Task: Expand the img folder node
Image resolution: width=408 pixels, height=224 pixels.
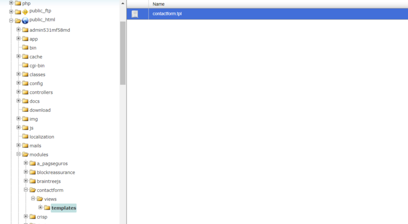Action: 18,118
